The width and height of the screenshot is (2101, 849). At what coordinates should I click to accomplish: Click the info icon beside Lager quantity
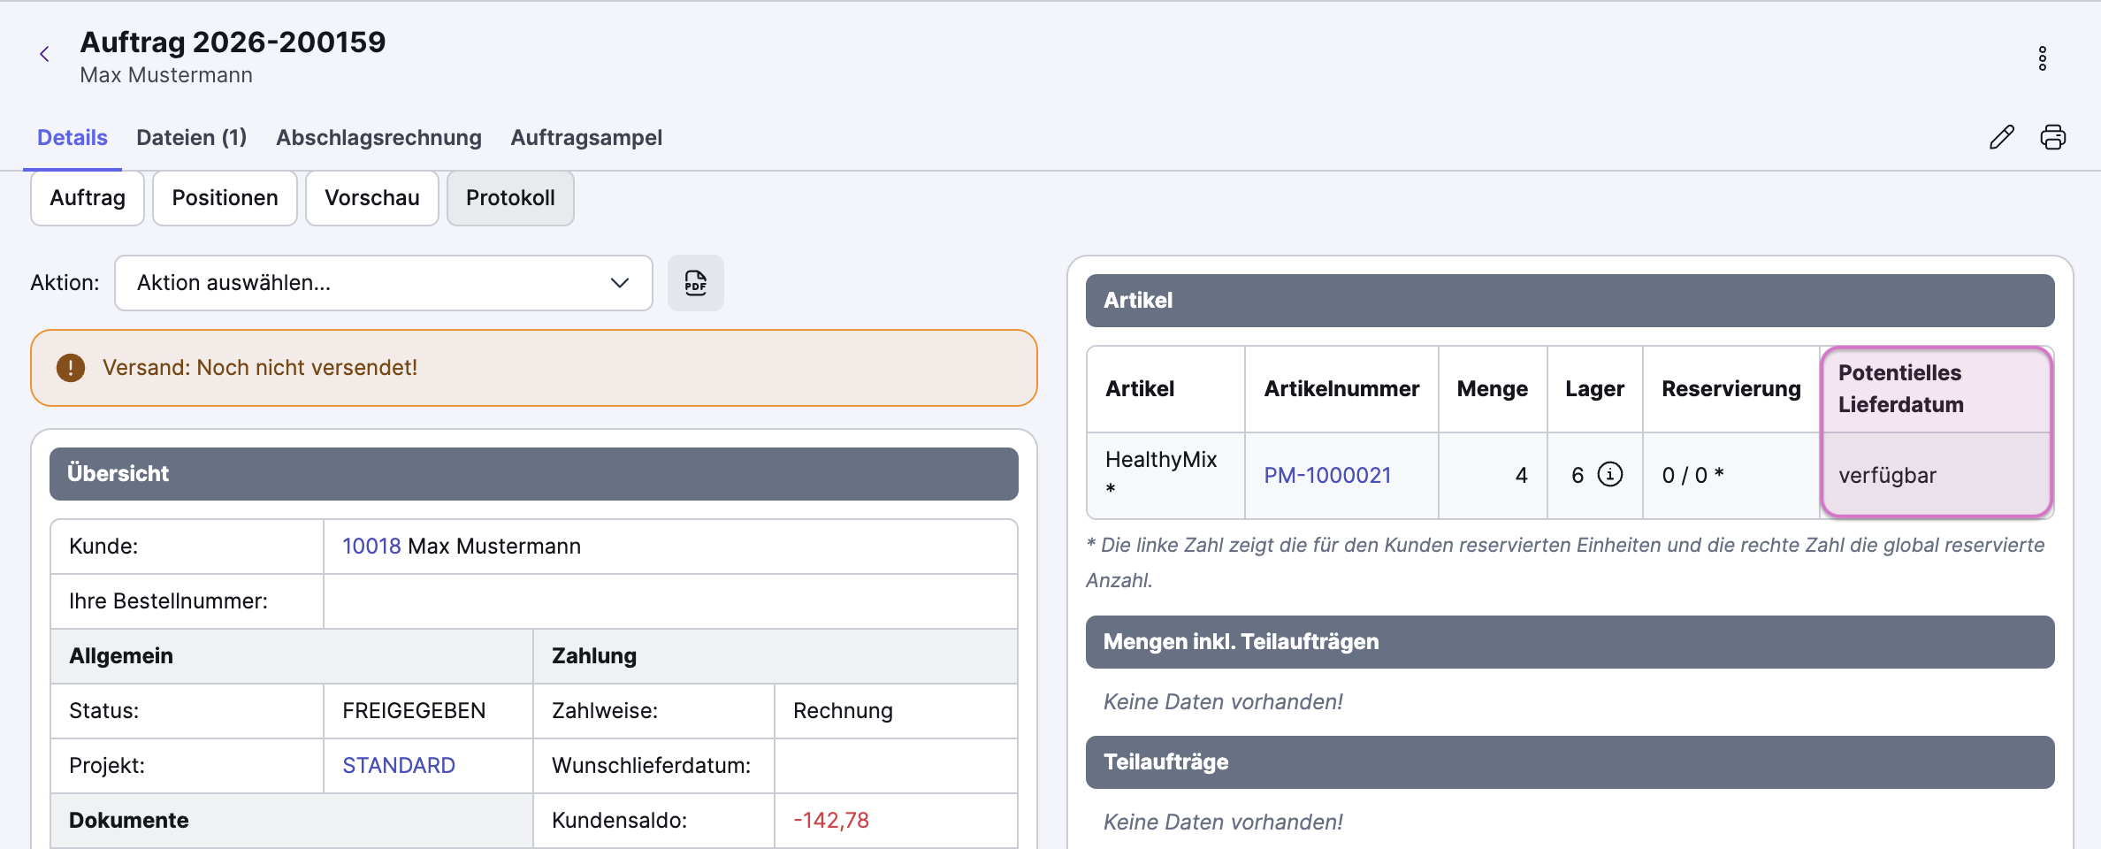click(x=1610, y=475)
